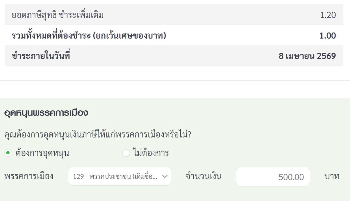Click the due date 8 เมษายน 2569

point(307,56)
